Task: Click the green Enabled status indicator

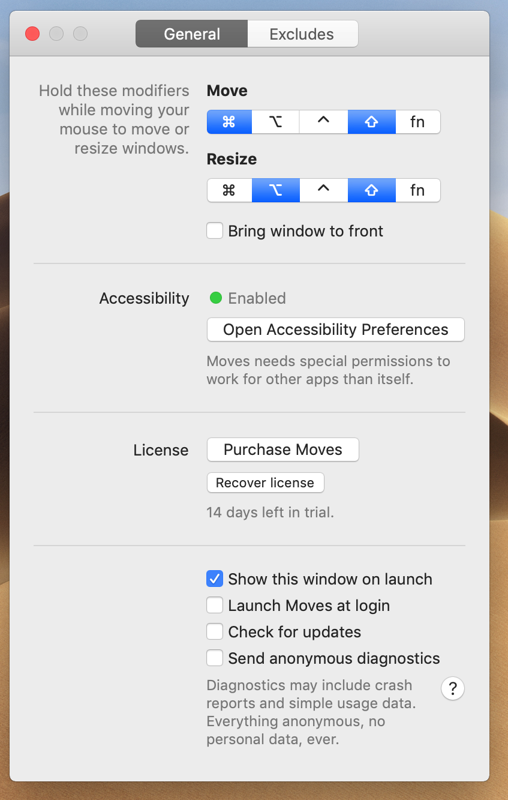Action: pyautogui.click(x=216, y=298)
